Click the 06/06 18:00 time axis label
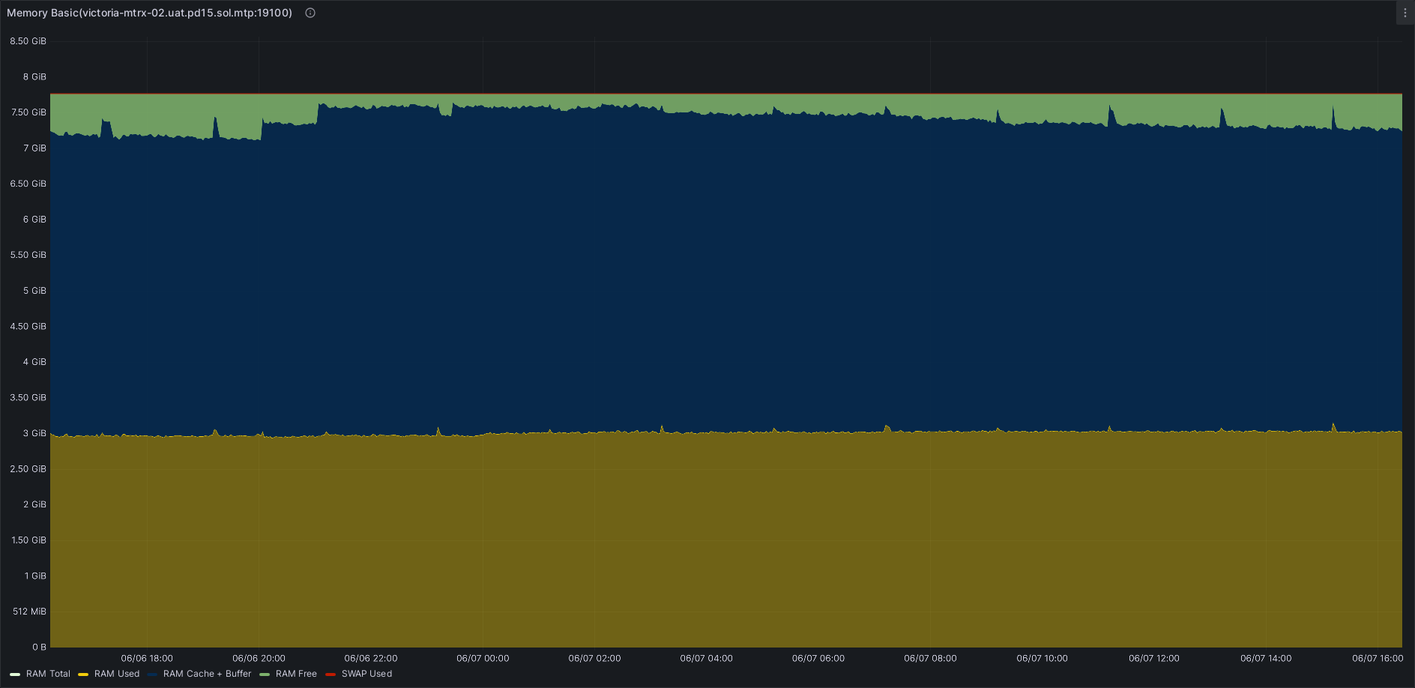 [x=147, y=658]
